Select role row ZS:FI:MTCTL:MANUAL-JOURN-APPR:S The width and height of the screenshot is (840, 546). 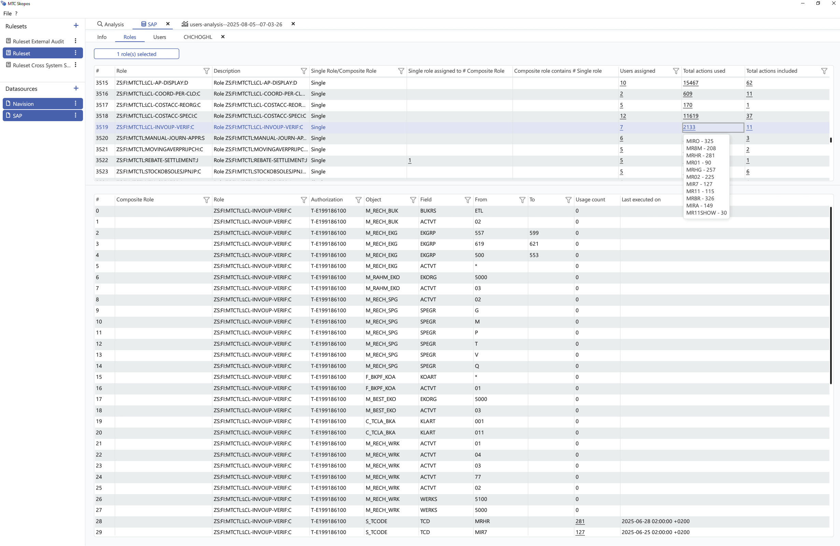(x=462, y=138)
